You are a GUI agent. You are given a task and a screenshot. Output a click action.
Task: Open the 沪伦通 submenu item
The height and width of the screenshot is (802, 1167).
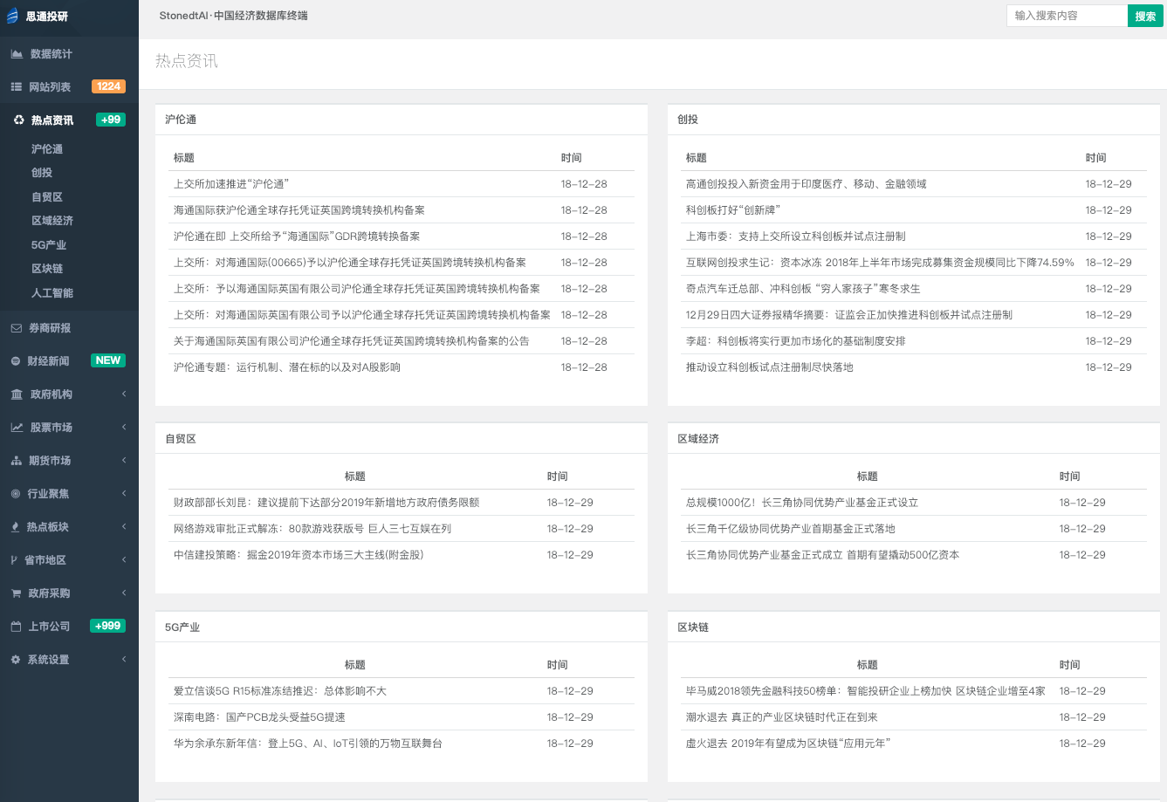47,149
